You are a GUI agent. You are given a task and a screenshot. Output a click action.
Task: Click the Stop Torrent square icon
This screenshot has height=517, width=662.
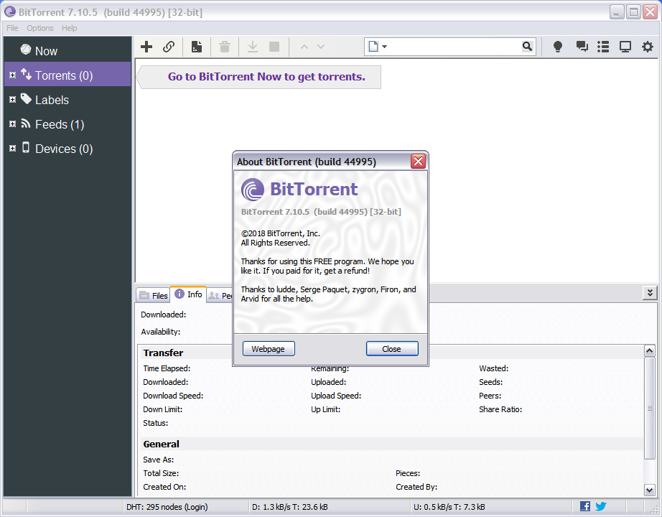[x=274, y=47]
